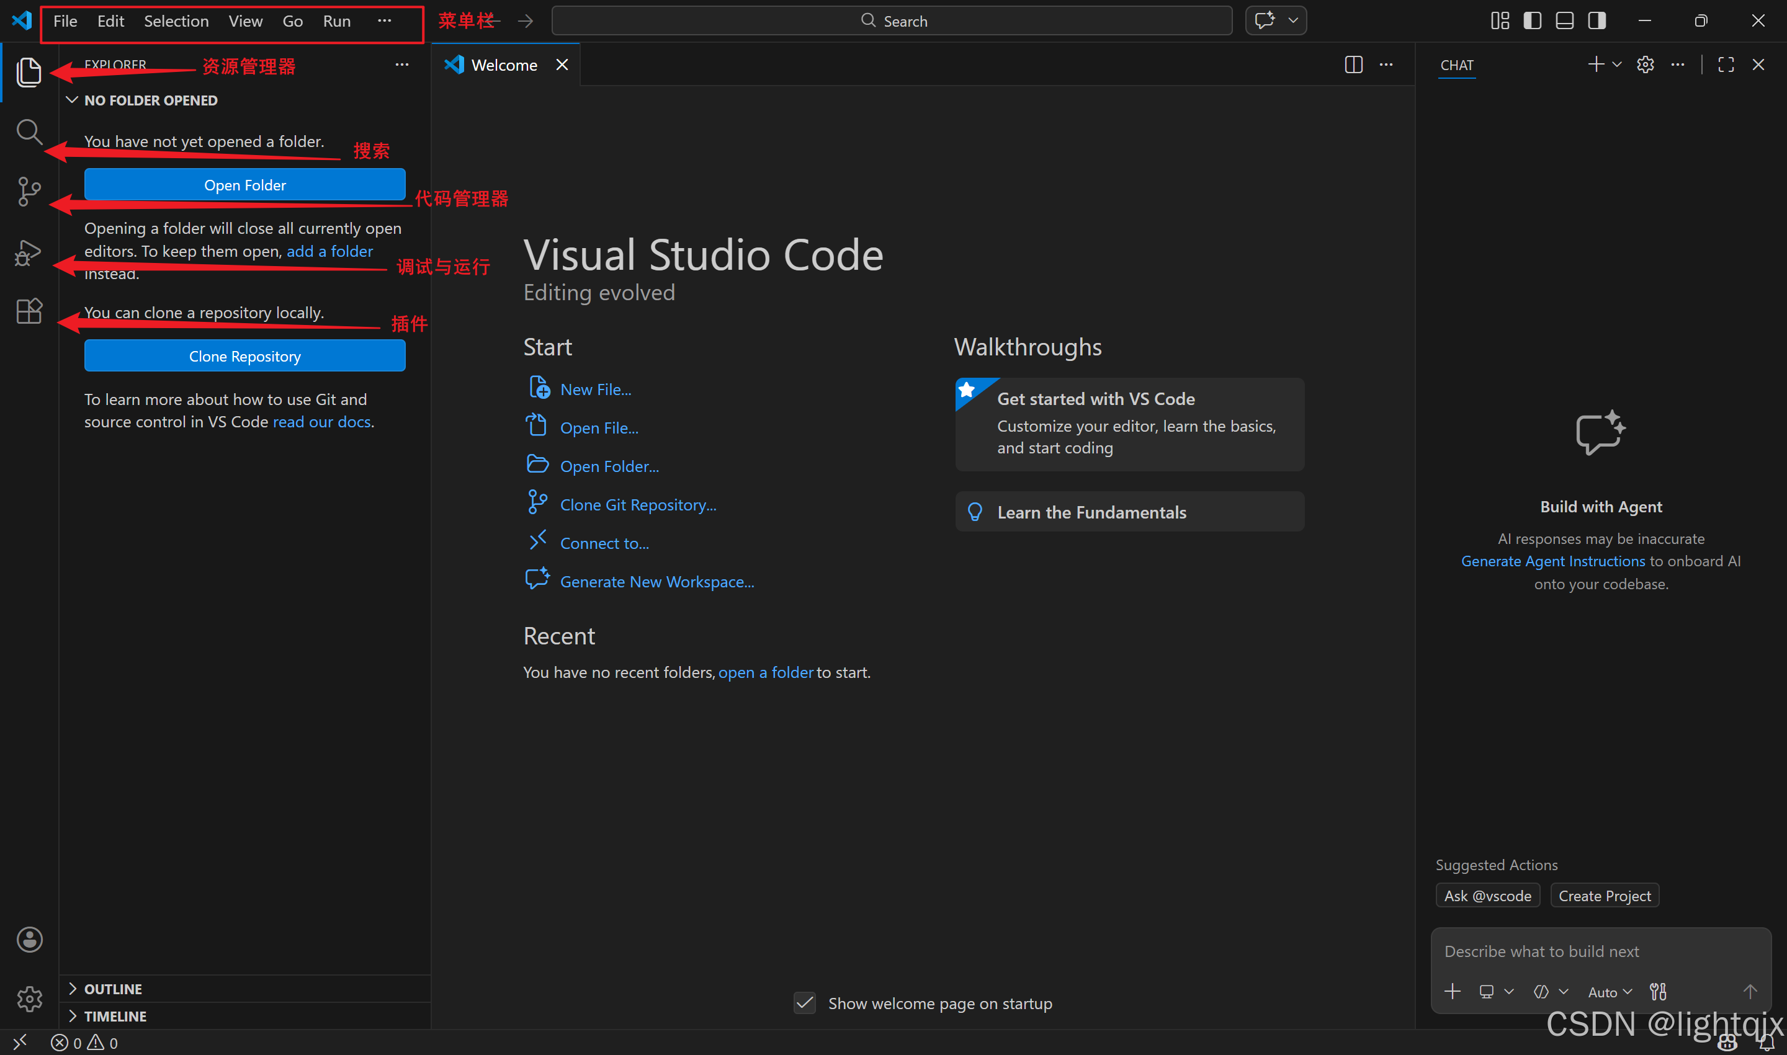Open the Selection menu

176,20
